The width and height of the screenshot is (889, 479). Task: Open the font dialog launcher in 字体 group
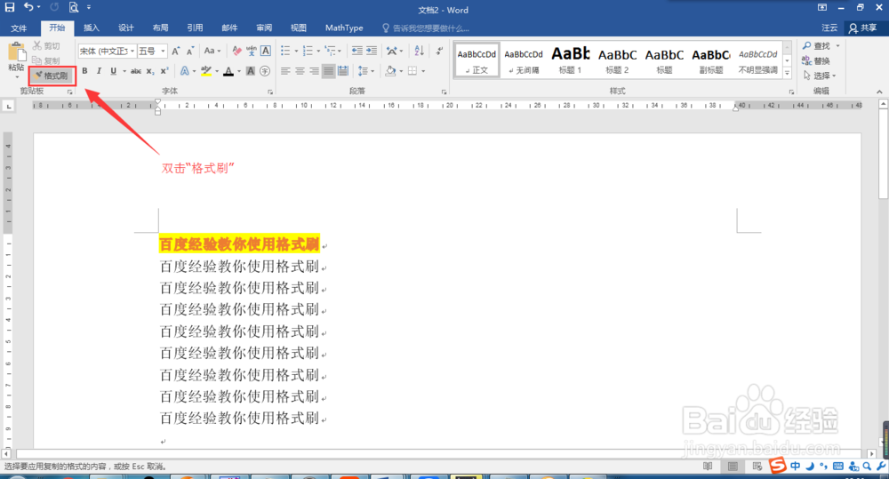coord(270,92)
